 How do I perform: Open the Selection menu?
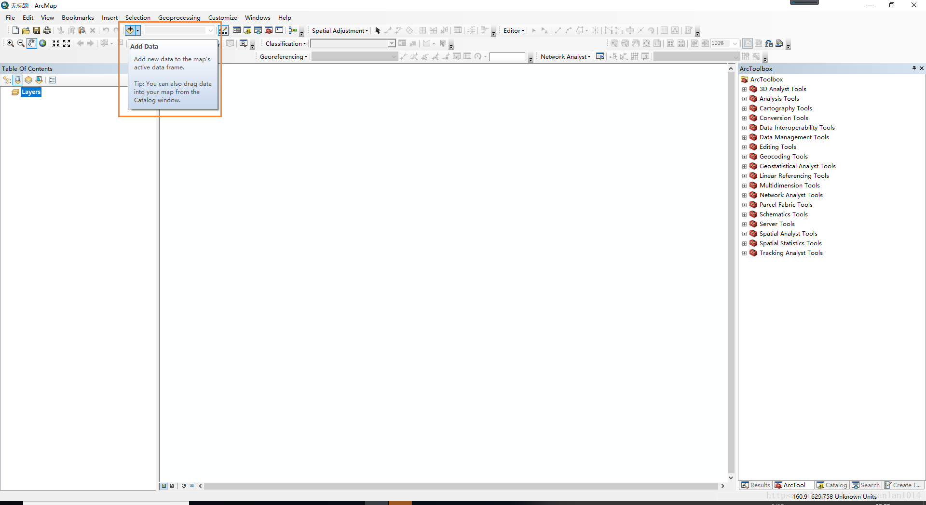(138, 17)
